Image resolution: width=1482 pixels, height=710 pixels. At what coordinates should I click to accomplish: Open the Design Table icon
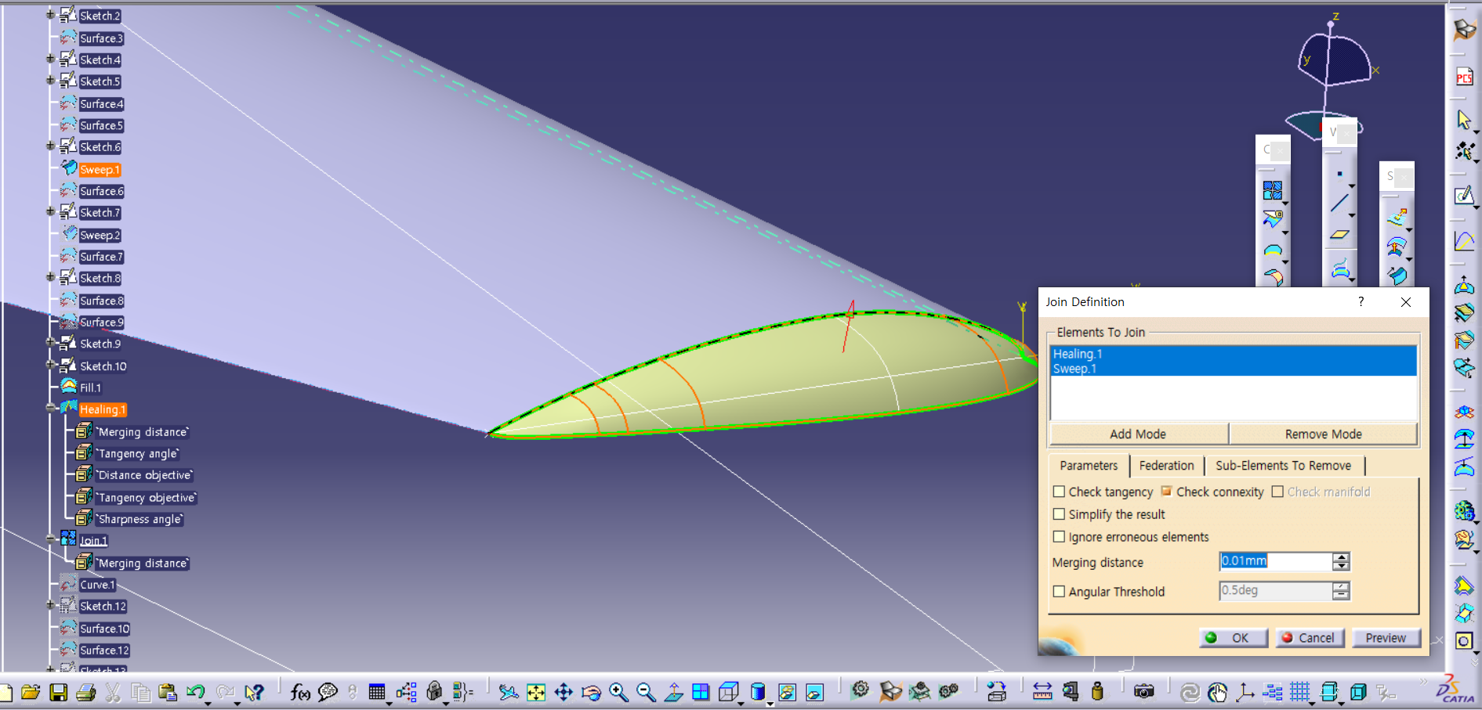tap(377, 692)
